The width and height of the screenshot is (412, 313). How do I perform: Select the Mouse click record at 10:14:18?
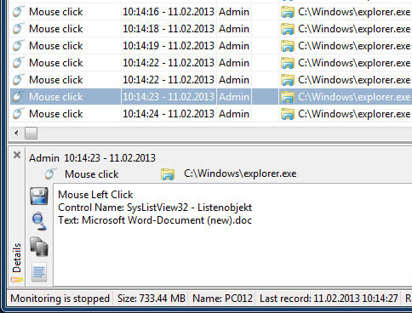(211, 29)
